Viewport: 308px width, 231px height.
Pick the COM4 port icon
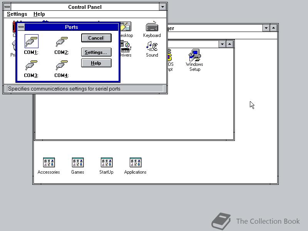click(62, 65)
